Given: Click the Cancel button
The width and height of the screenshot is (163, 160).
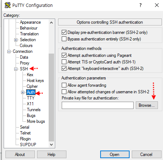Looking at the screenshot, I should tap(147, 155).
